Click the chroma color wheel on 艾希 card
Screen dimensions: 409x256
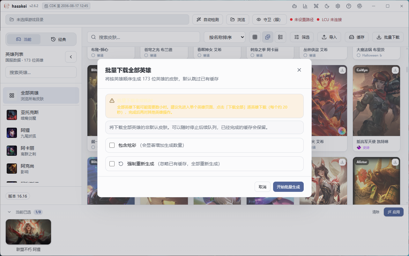[342, 131]
